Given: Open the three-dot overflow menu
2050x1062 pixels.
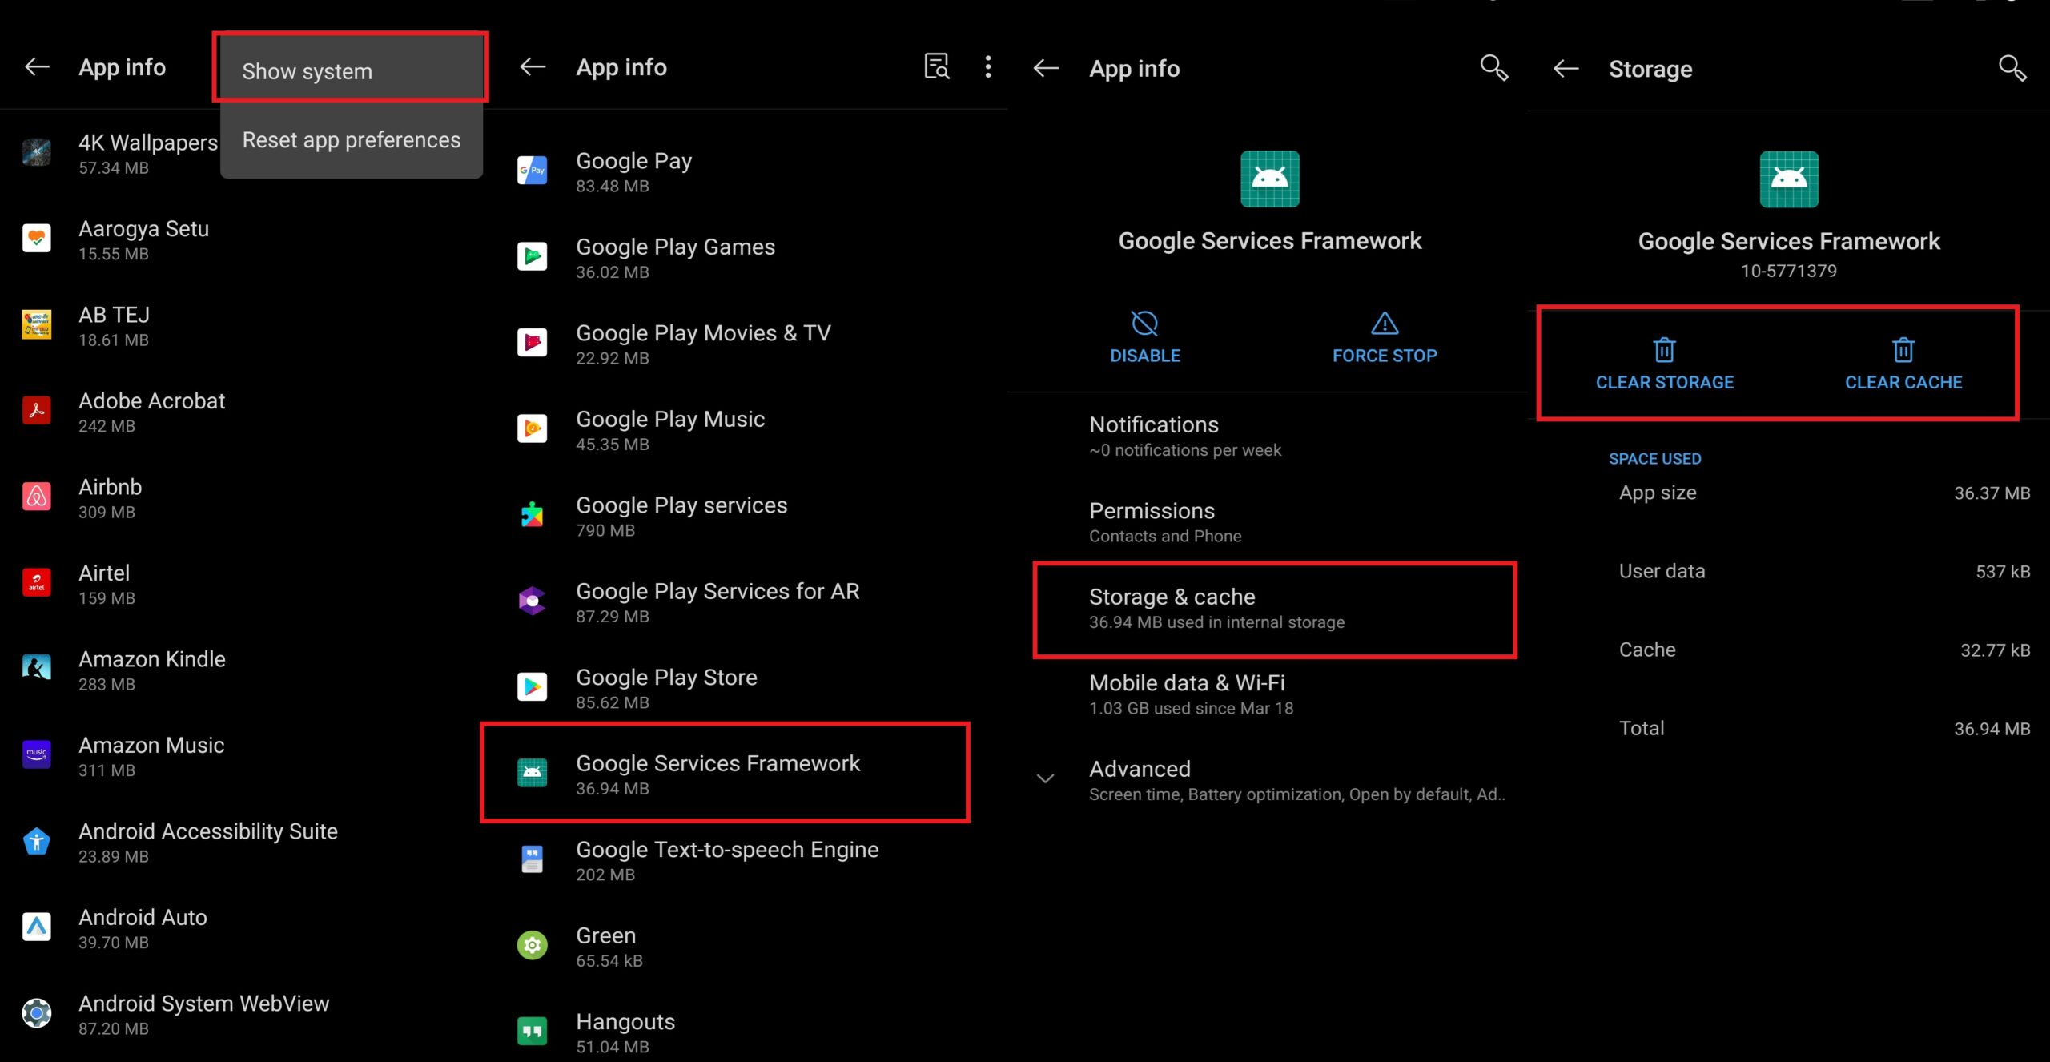Looking at the screenshot, I should (x=988, y=67).
